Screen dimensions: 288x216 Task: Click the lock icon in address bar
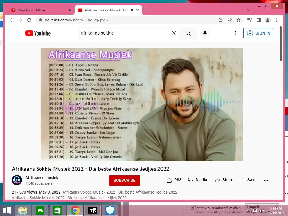coord(40,20)
